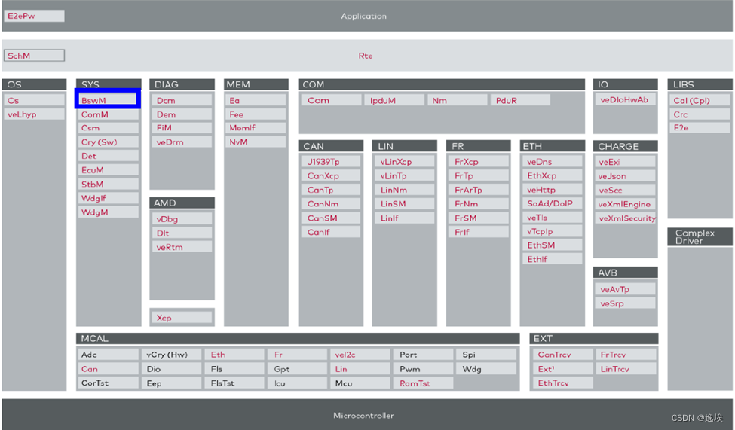The width and height of the screenshot is (735, 430).
Task: Select the FrArTp module
Action: (479, 190)
